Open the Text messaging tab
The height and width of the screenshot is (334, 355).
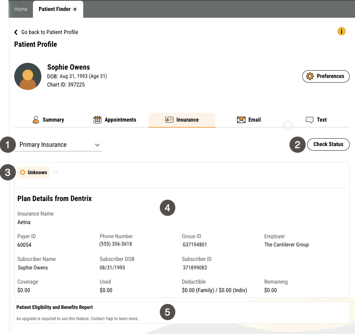click(x=316, y=119)
